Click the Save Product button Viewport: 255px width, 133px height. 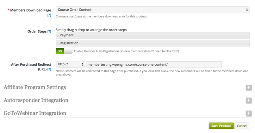[x=221, y=126]
